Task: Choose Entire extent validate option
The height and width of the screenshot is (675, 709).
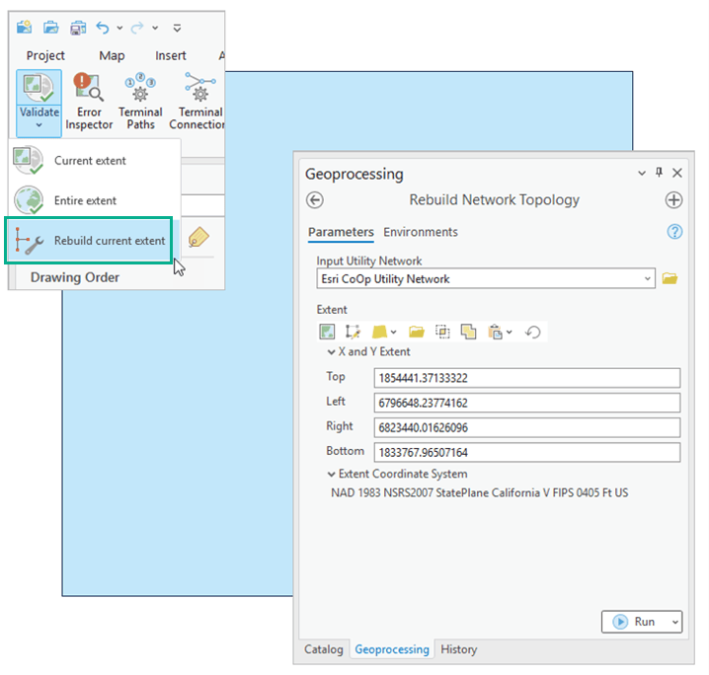Action: click(x=94, y=200)
